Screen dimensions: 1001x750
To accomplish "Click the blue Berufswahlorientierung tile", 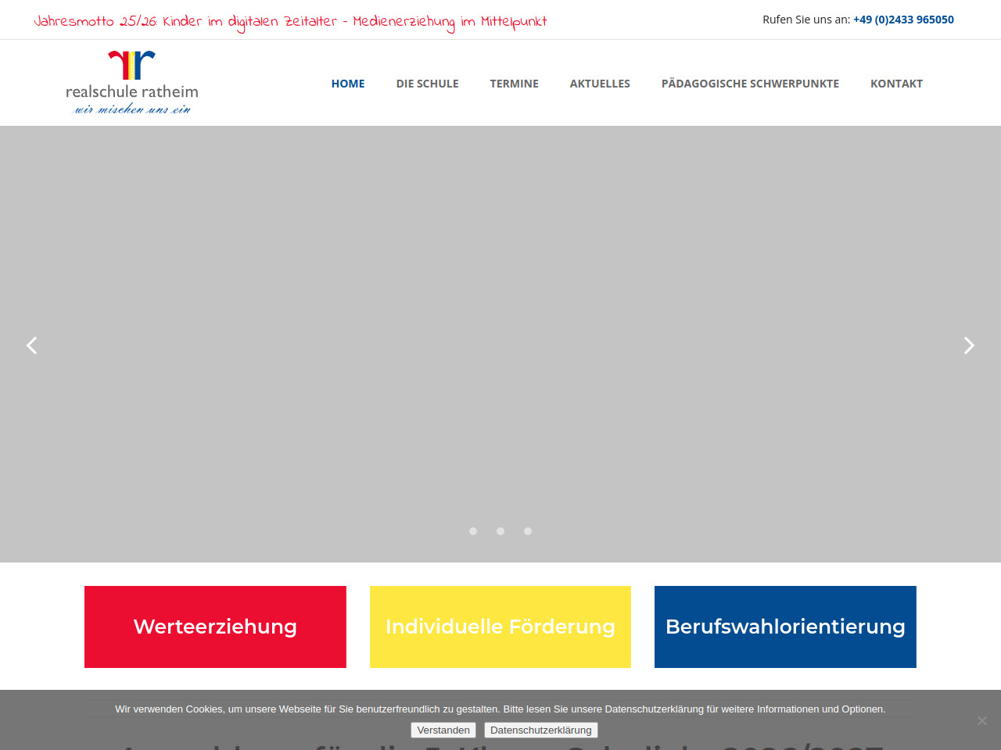I will tap(785, 627).
